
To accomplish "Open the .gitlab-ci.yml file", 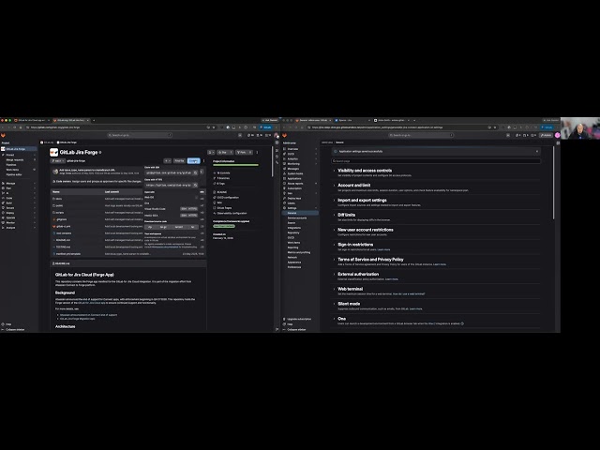I will (63, 226).
